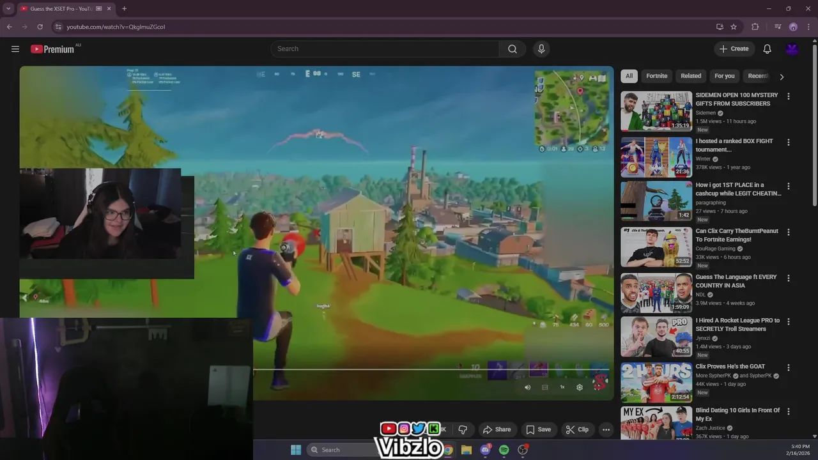Open Sidemen channel link
The width and height of the screenshot is (818, 460).
point(706,113)
